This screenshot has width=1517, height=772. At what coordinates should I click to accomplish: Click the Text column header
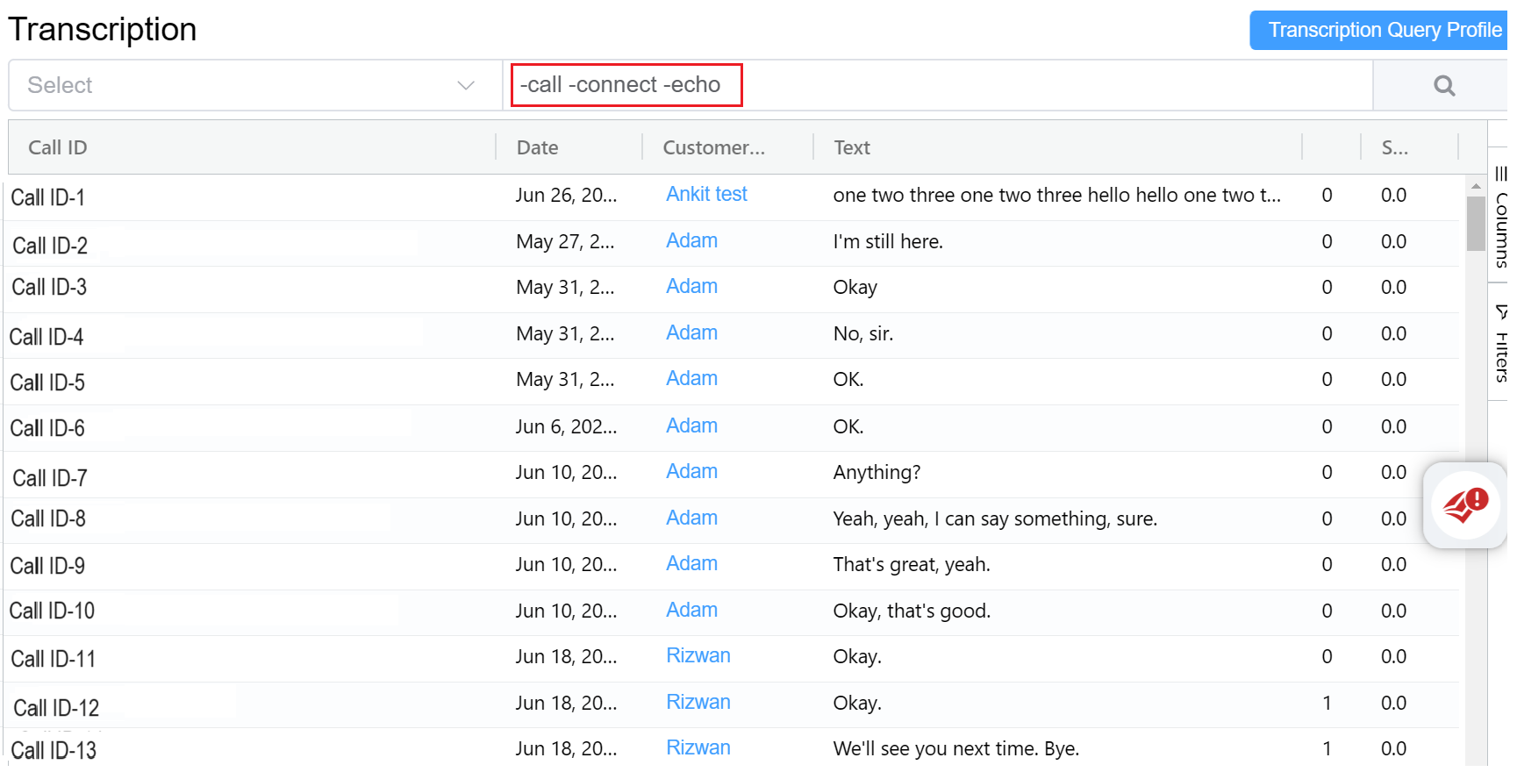pos(851,147)
